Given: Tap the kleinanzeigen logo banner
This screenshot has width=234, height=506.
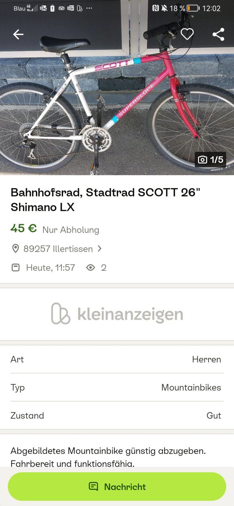Looking at the screenshot, I should pyautogui.click(x=117, y=314).
